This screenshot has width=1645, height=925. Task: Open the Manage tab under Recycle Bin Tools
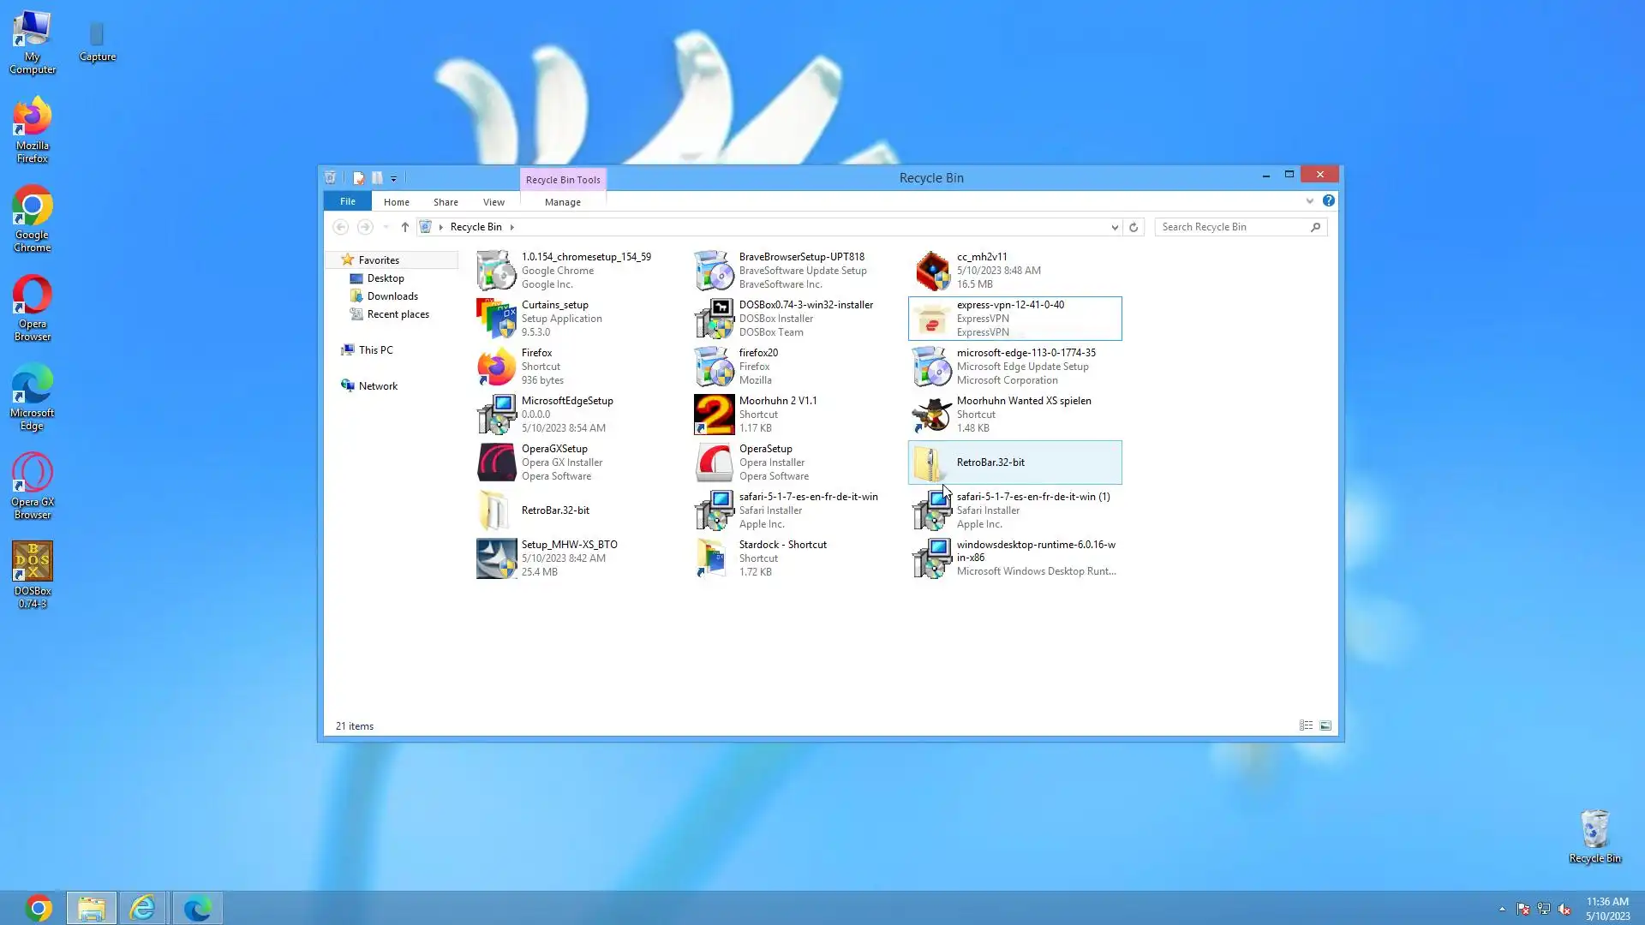click(x=562, y=202)
